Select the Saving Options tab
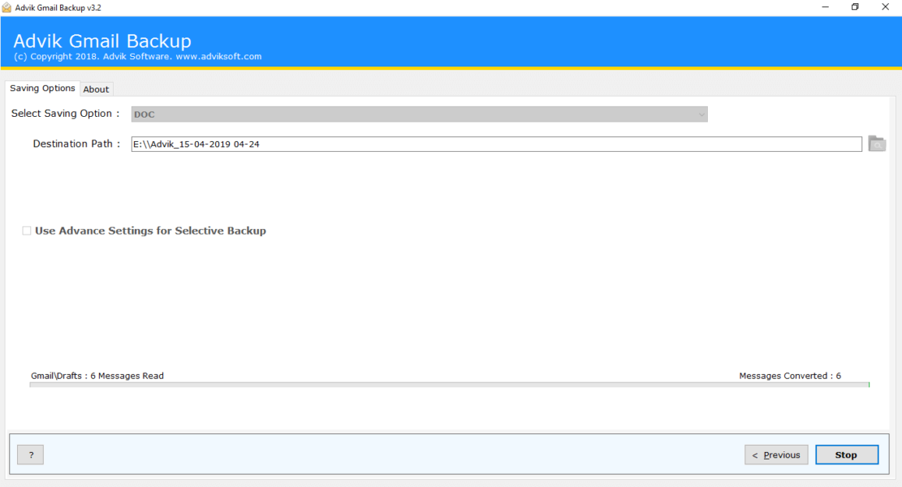Screen dimensions: 902x487 point(42,88)
